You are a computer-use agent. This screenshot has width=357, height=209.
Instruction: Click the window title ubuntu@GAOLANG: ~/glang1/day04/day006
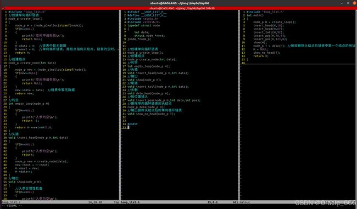[180, 3]
